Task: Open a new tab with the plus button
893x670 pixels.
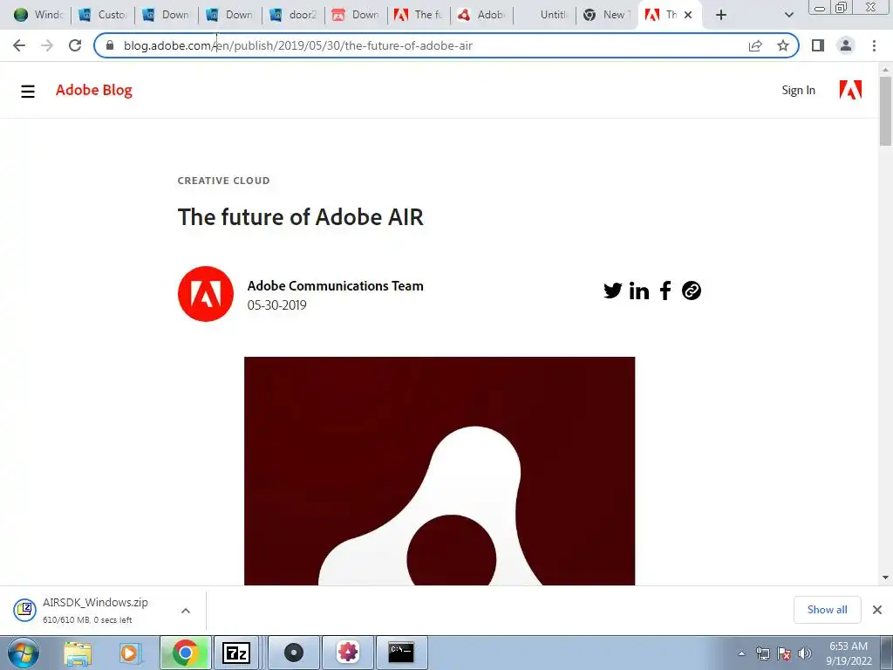Action: pos(721,16)
